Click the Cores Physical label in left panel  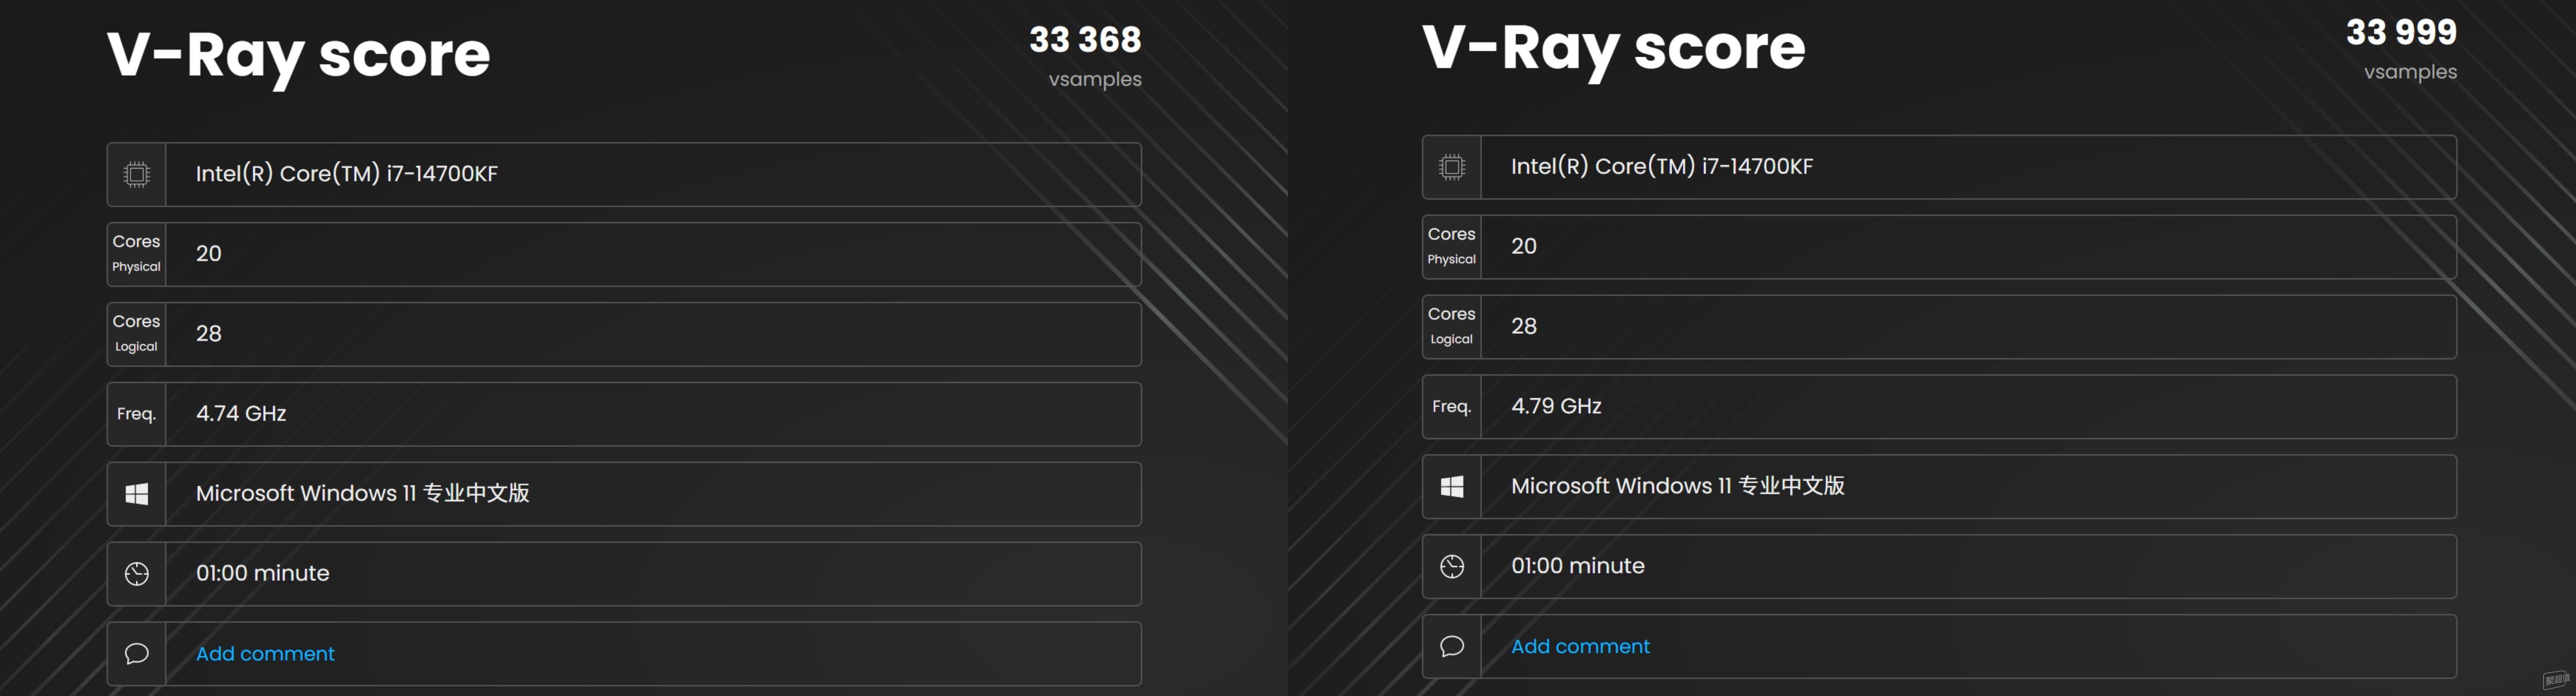pyautogui.click(x=136, y=254)
